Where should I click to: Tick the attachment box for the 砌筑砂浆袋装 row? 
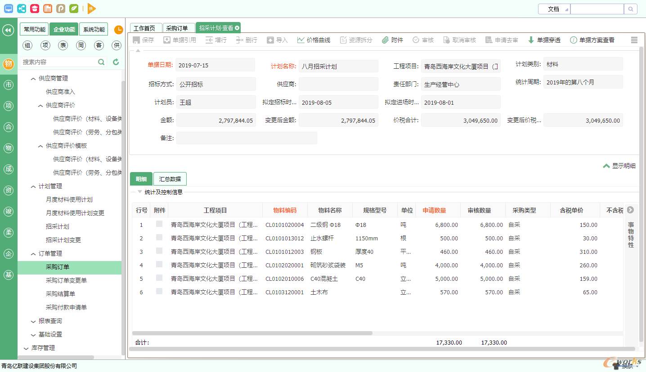pos(159,265)
